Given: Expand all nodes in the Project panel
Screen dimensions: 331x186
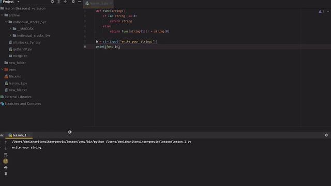Looking at the screenshot, I should coord(59,2).
